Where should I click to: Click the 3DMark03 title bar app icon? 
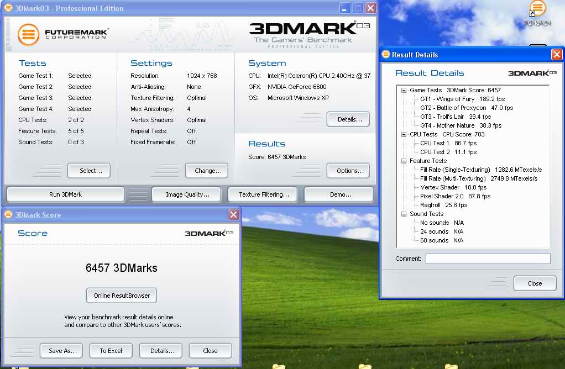(8, 8)
